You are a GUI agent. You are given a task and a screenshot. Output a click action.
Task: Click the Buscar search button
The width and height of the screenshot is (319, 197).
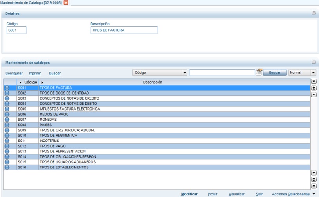[x=275, y=72]
